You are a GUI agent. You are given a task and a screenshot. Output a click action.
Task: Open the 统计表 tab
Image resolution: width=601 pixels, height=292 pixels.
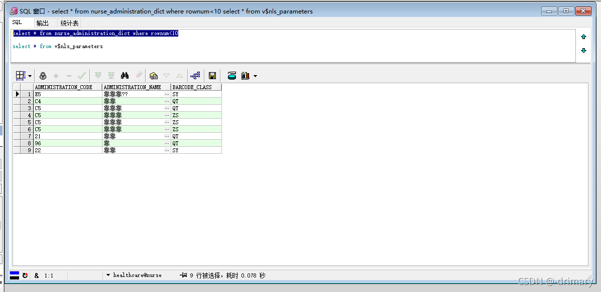(68, 23)
